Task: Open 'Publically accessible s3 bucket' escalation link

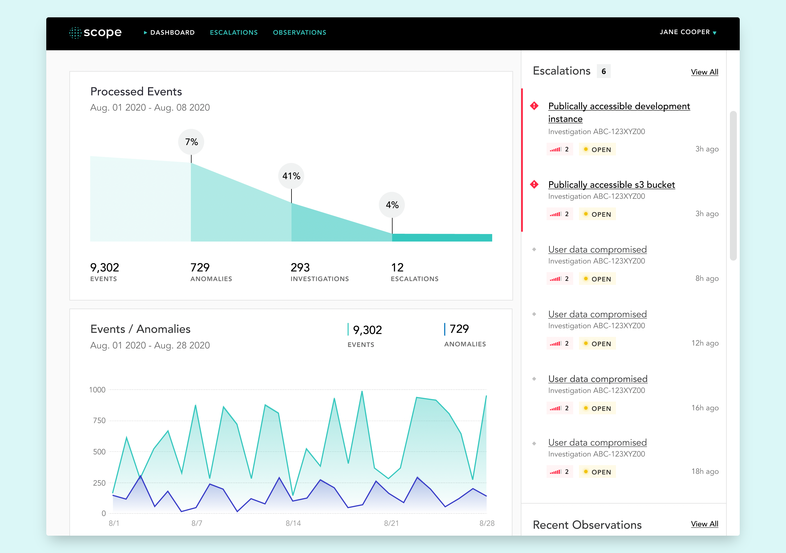Action: 611,185
